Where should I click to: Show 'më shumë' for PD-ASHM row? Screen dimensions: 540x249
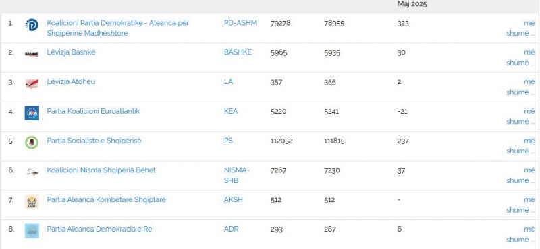point(520,28)
